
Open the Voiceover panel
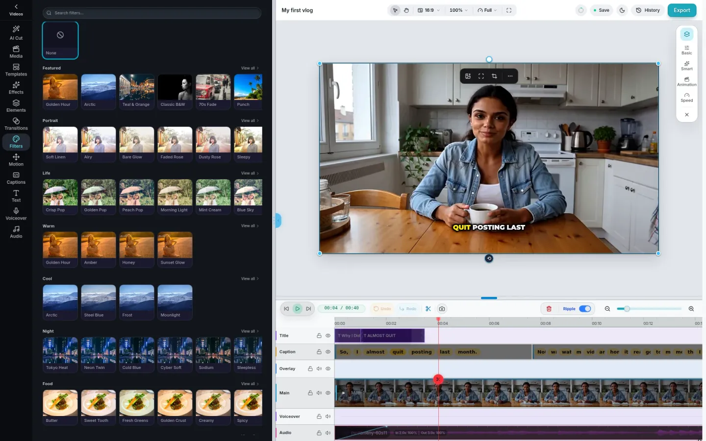click(16, 214)
